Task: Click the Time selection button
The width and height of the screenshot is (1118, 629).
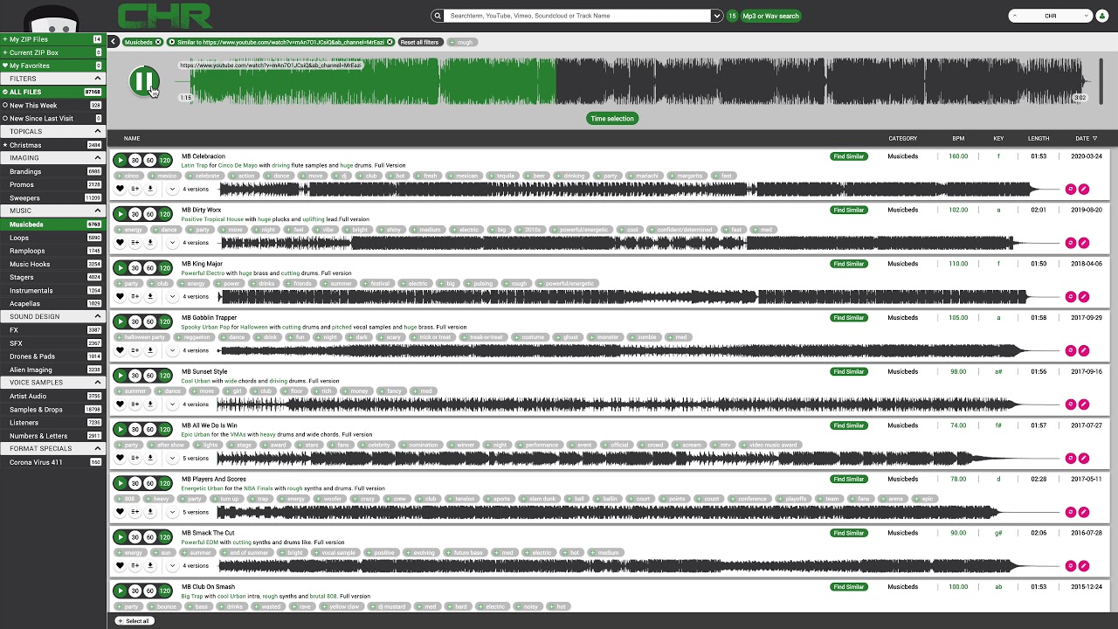Action: tap(611, 118)
